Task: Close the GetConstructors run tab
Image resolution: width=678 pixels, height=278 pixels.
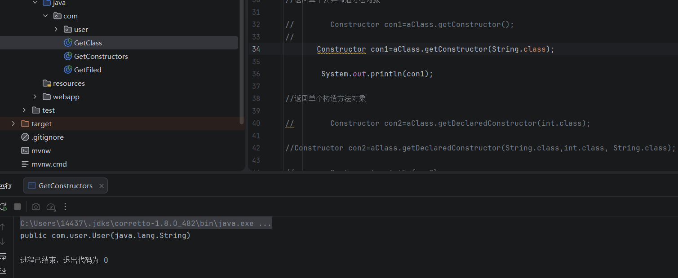Action: tap(102, 186)
